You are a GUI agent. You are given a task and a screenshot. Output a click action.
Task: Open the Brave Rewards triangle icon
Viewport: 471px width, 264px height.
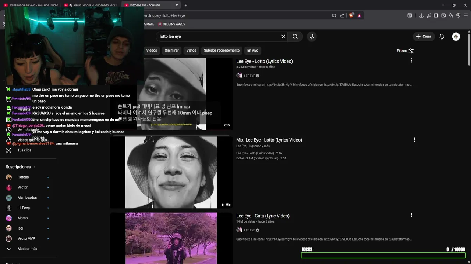click(359, 15)
